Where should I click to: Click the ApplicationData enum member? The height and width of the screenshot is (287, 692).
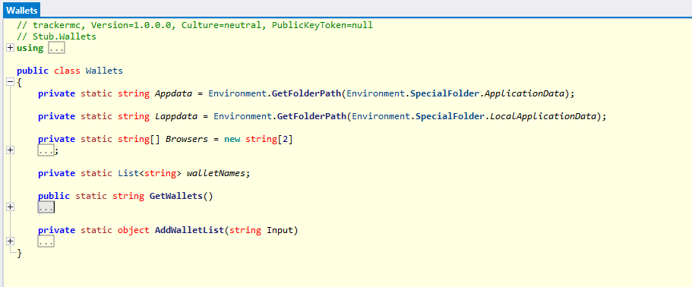click(525, 93)
